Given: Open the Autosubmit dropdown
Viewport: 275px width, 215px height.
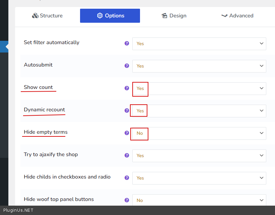Looking at the screenshot, I should pos(199,66).
